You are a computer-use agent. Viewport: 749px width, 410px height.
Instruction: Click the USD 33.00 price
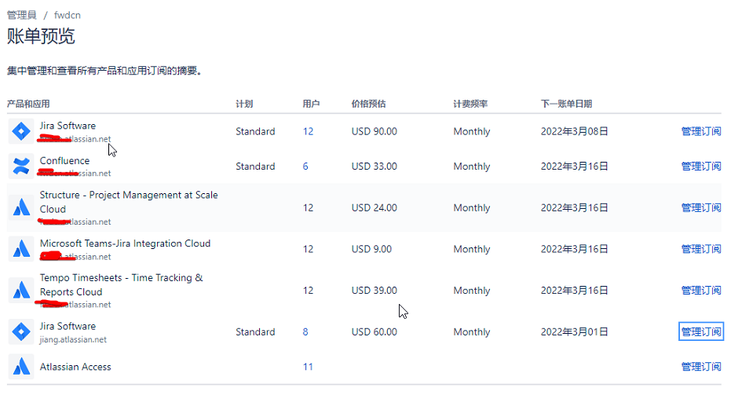coord(374,167)
